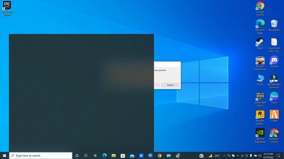Click the taskbar search box
The image size is (284, 159).
pos(41,155)
